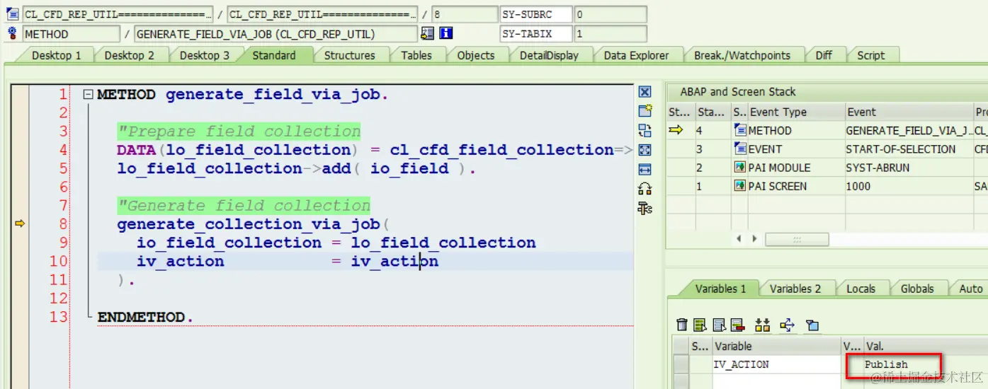The width and height of the screenshot is (988, 389).
Task: Click the stack scrollbar left arrow
Action: tap(739, 239)
